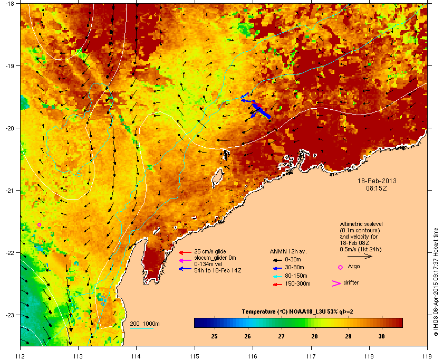Click the time label 08:15Z

[x=377, y=188]
